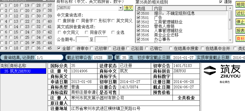Check the 已销亡 status filter
245x111 pixels.
coord(147,48)
